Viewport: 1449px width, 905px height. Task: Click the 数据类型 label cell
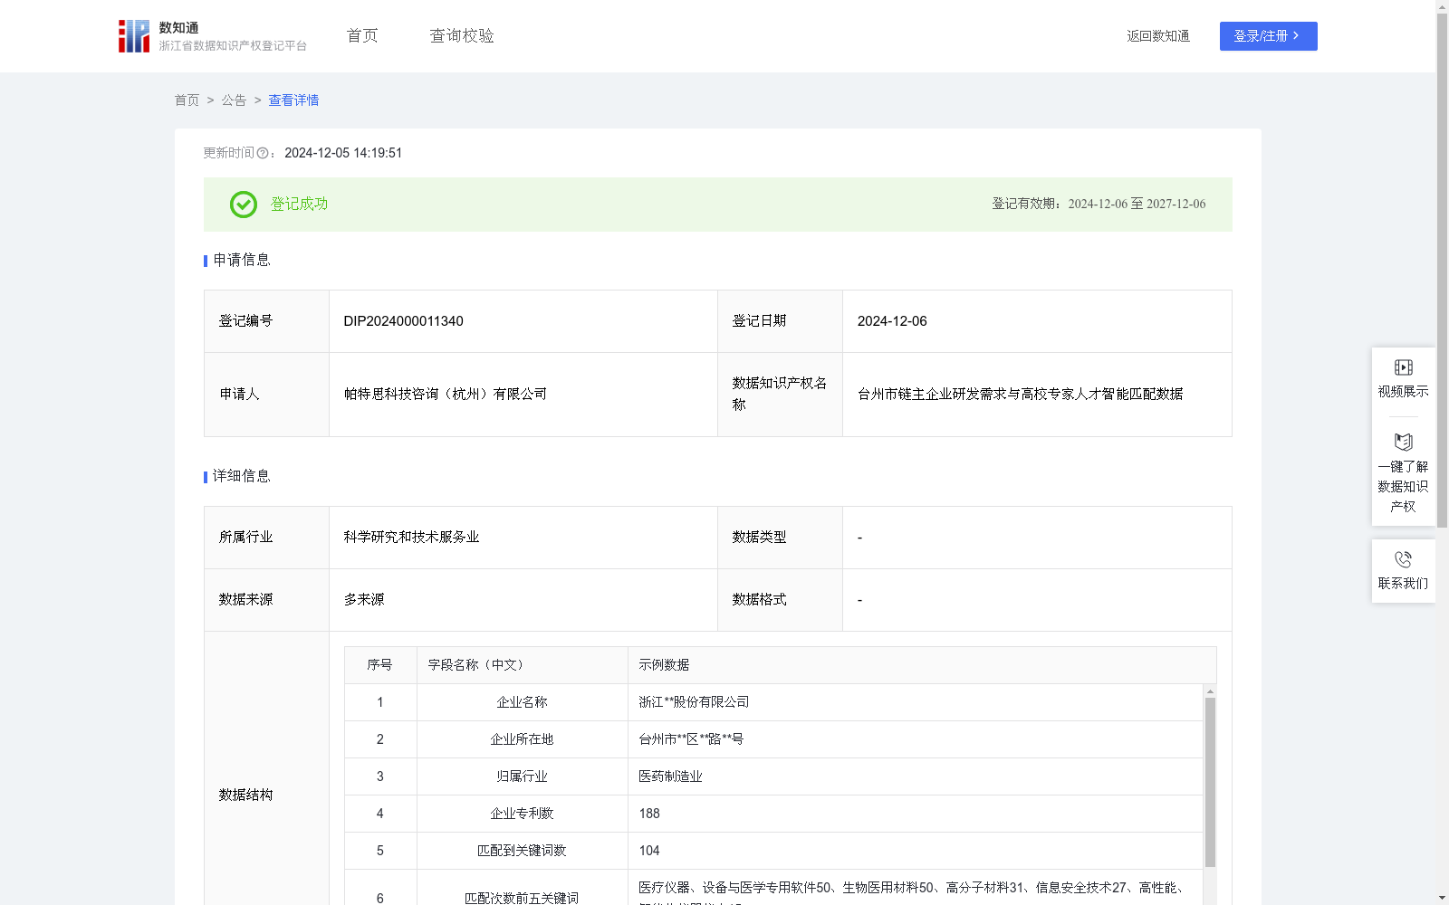click(780, 538)
